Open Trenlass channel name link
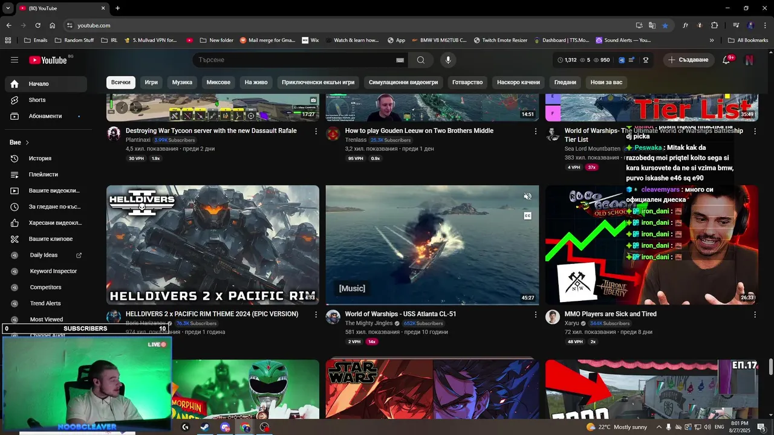This screenshot has height=435, width=774. pyautogui.click(x=356, y=140)
